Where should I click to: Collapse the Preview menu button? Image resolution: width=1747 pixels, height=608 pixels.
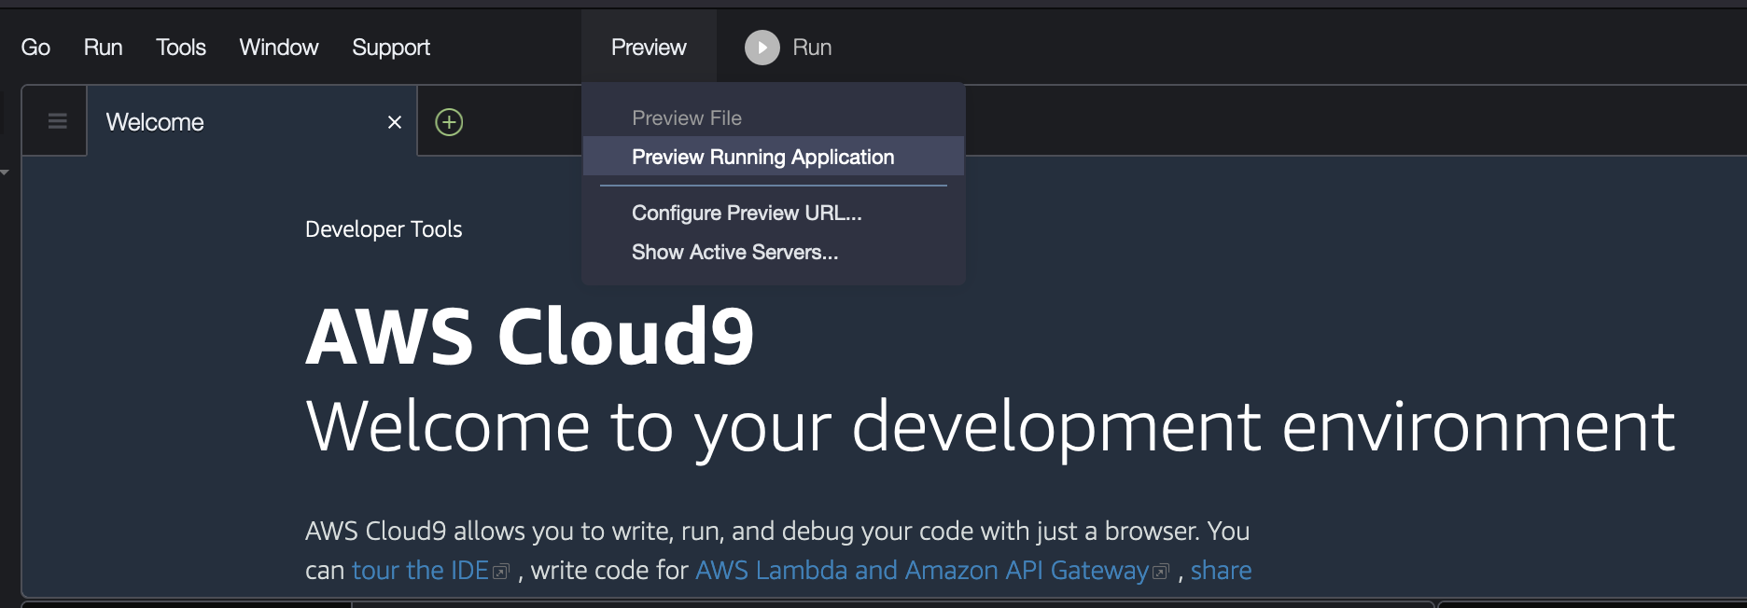tap(649, 47)
